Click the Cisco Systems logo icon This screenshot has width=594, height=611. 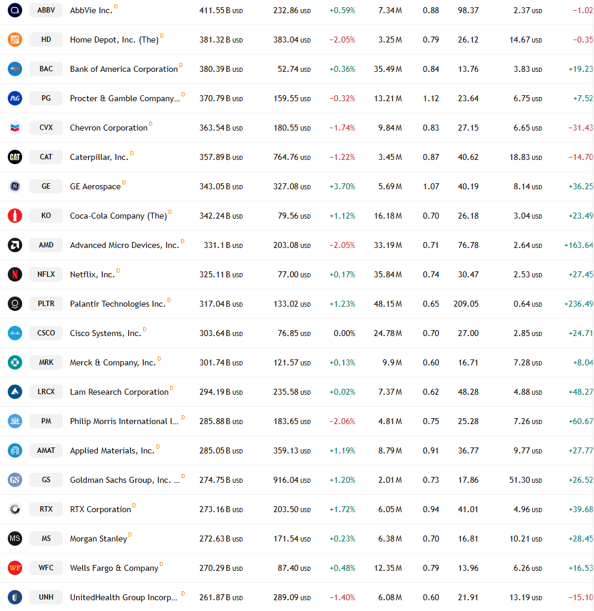pos(15,333)
